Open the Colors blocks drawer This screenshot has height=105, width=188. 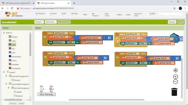coord(13,60)
